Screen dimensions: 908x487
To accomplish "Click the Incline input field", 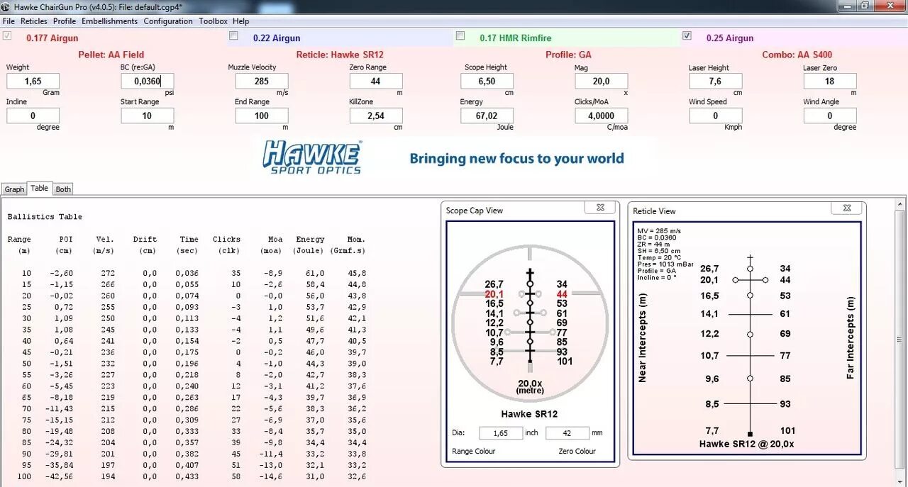I will click(x=33, y=116).
